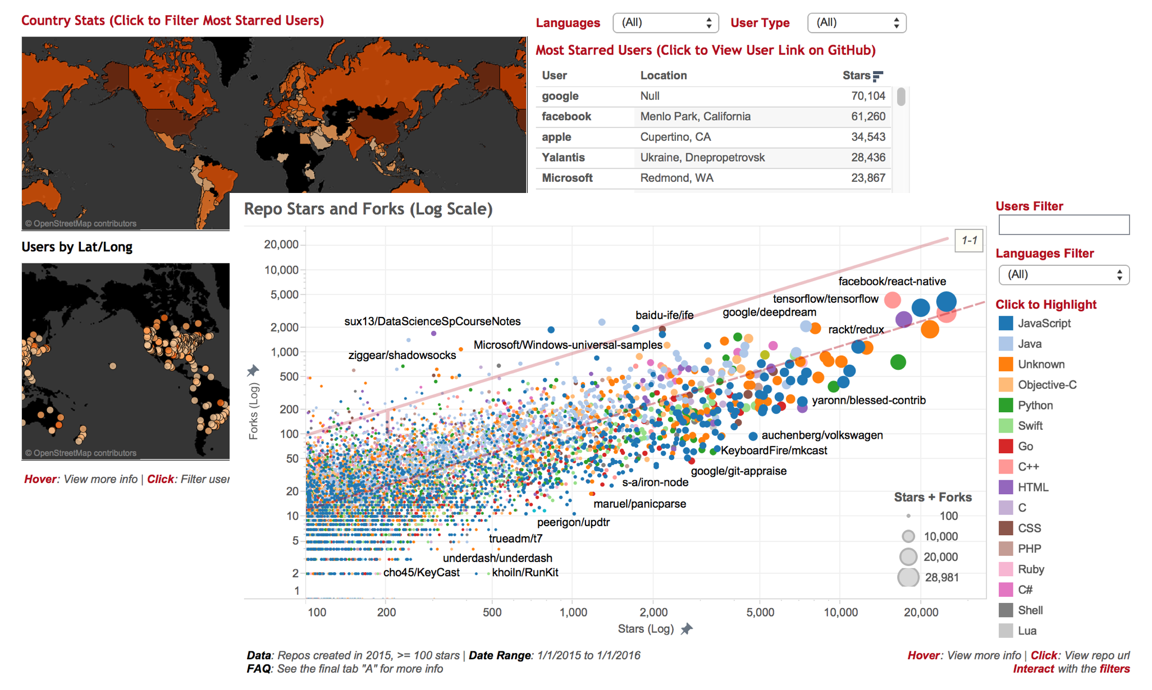Click the pin icon beside Stars axis
The image size is (1152, 690).
coord(687,629)
